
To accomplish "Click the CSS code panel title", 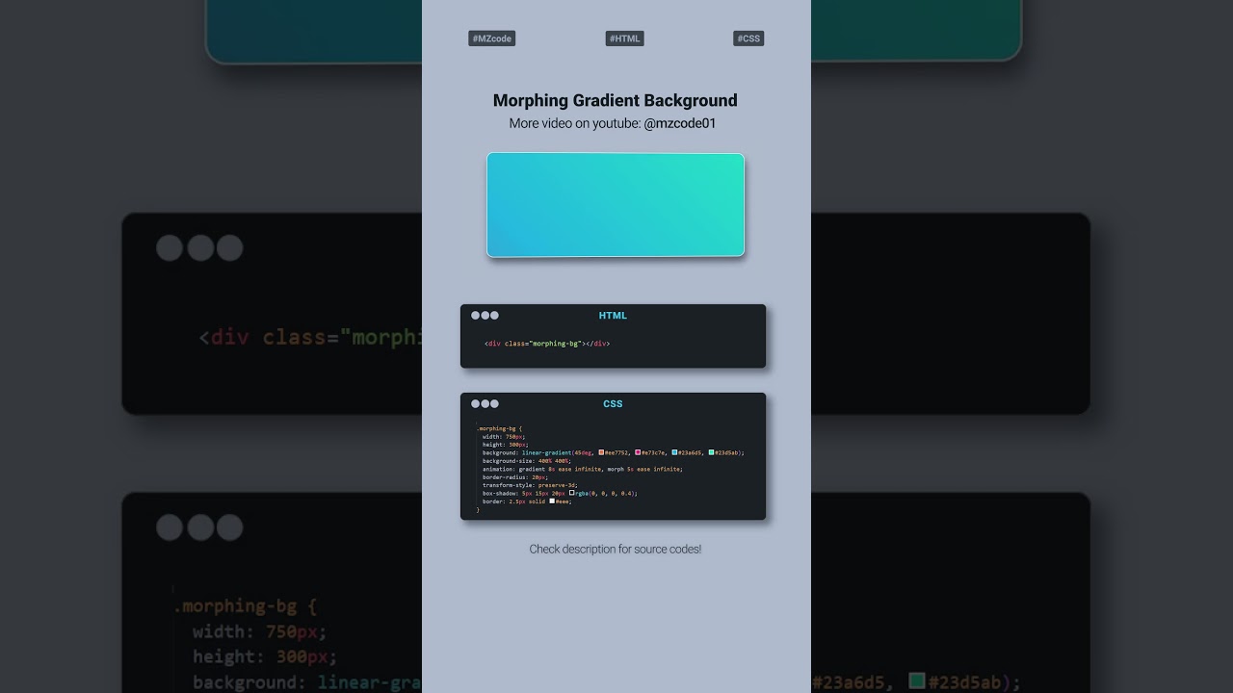I will (613, 404).
